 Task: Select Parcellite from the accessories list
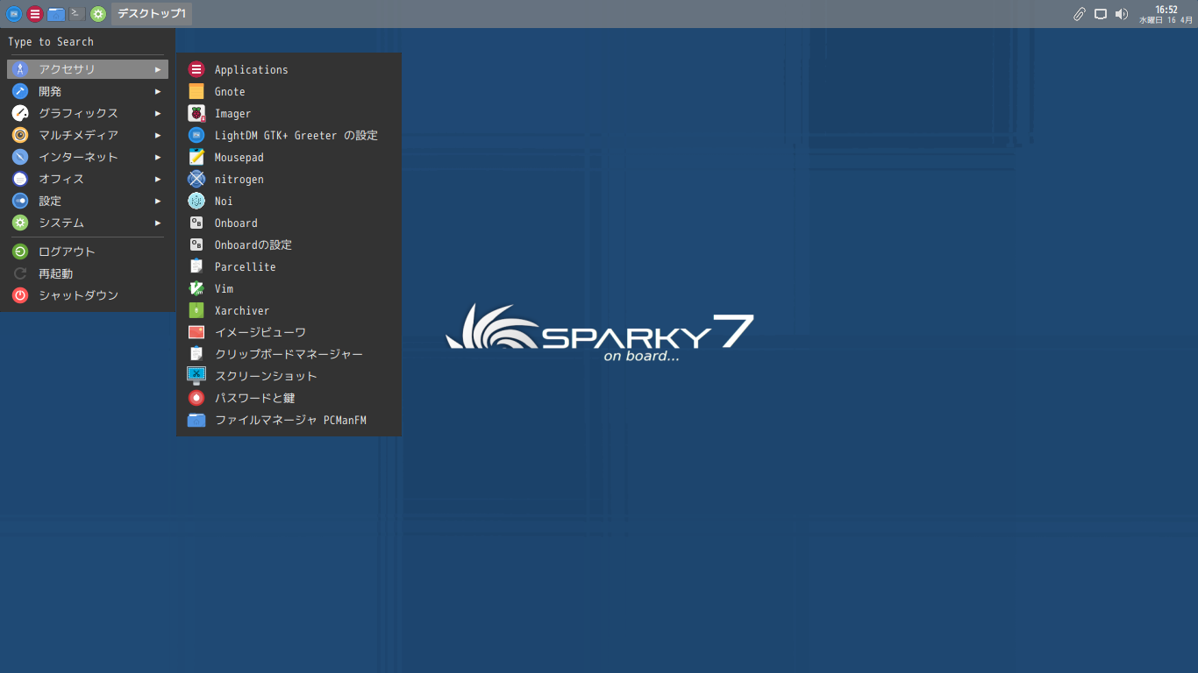(289, 266)
